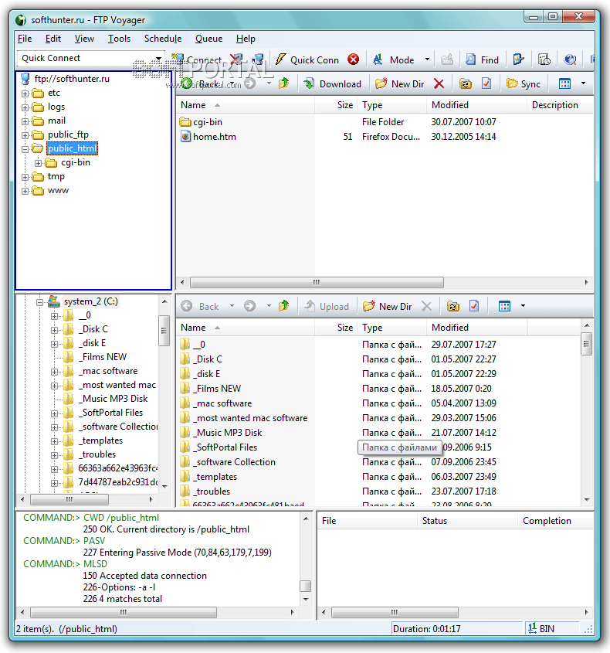Select _Music MP3 Disk in the local tree
Image resolution: width=610 pixels, height=653 pixels.
pyautogui.click(x=115, y=399)
